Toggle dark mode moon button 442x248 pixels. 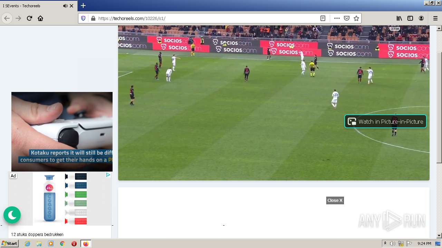[12, 215]
